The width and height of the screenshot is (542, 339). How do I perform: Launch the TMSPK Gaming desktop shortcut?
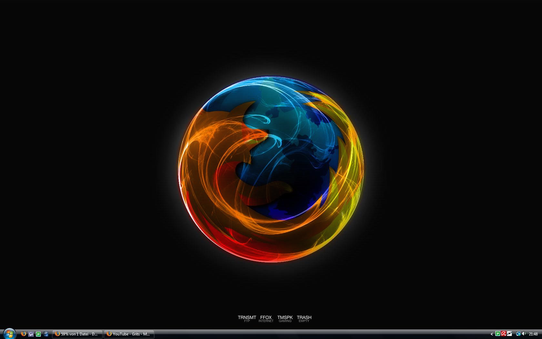285,319
